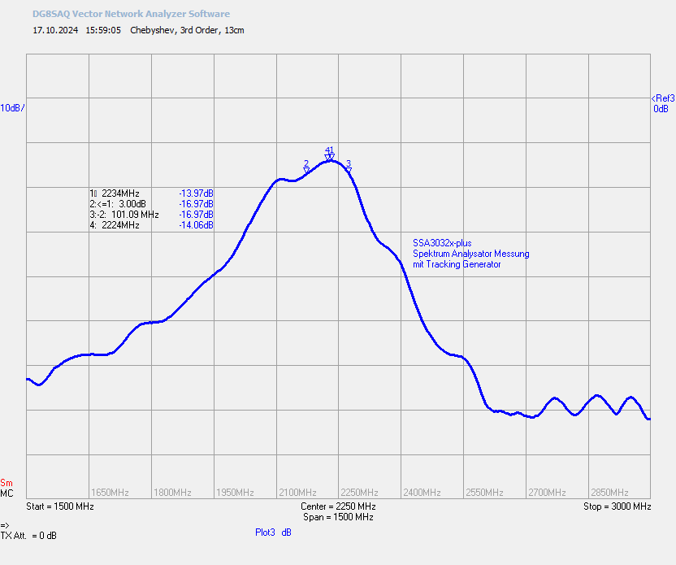Click marker 2 triangle on the trace
Image resolution: width=676 pixels, height=565 pixels.
point(306,171)
